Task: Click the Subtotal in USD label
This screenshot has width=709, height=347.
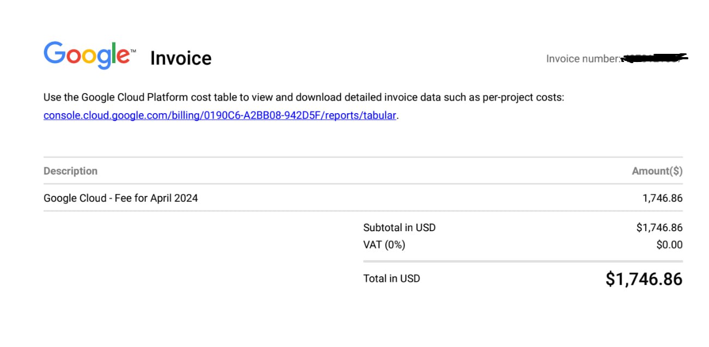Action: click(400, 227)
